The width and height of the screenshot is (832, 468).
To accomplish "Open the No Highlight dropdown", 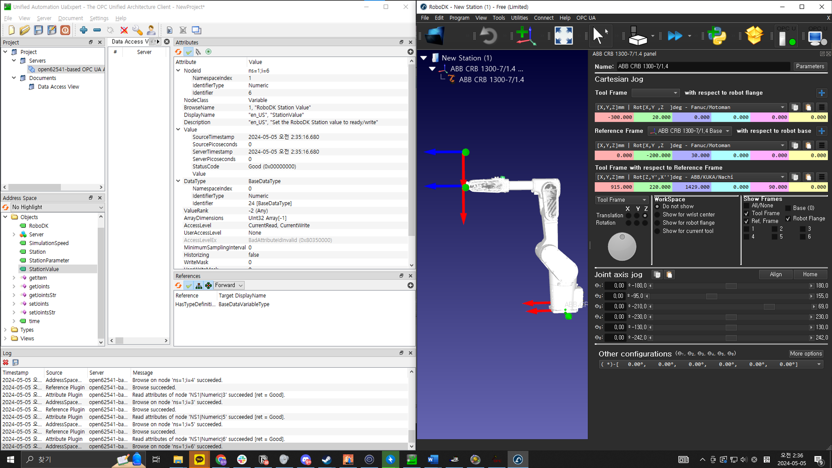I will tap(57, 207).
